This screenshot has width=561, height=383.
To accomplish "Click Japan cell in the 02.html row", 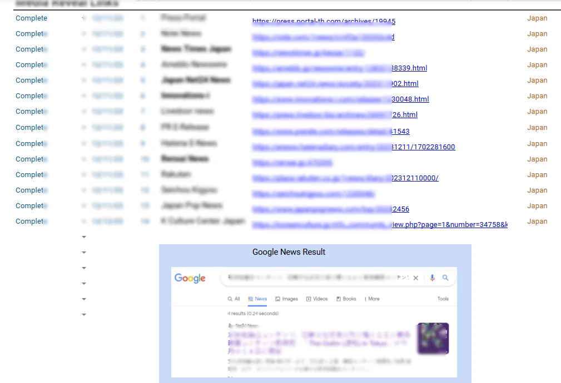I will tap(537, 80).
